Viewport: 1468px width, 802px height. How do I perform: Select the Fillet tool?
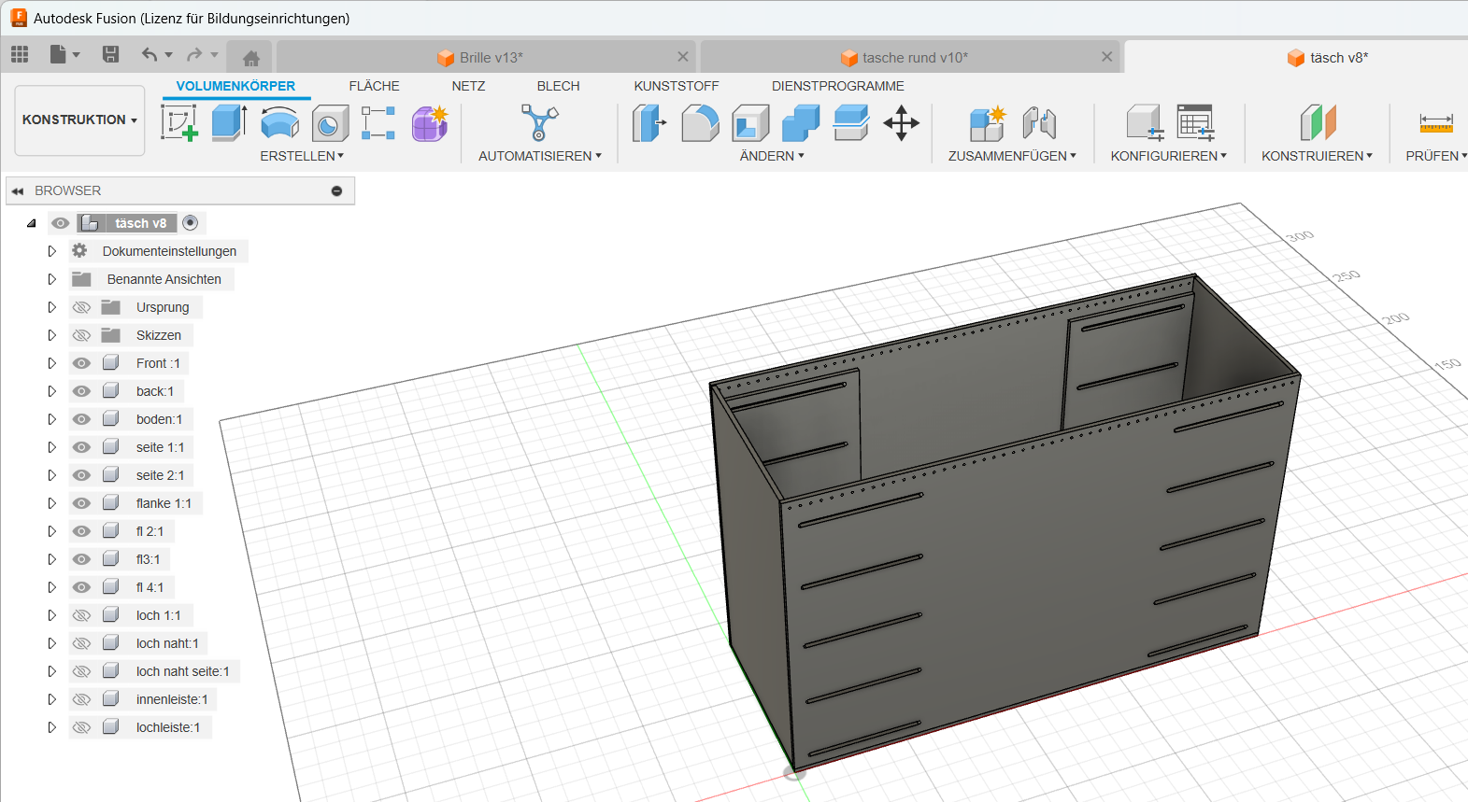700,122
